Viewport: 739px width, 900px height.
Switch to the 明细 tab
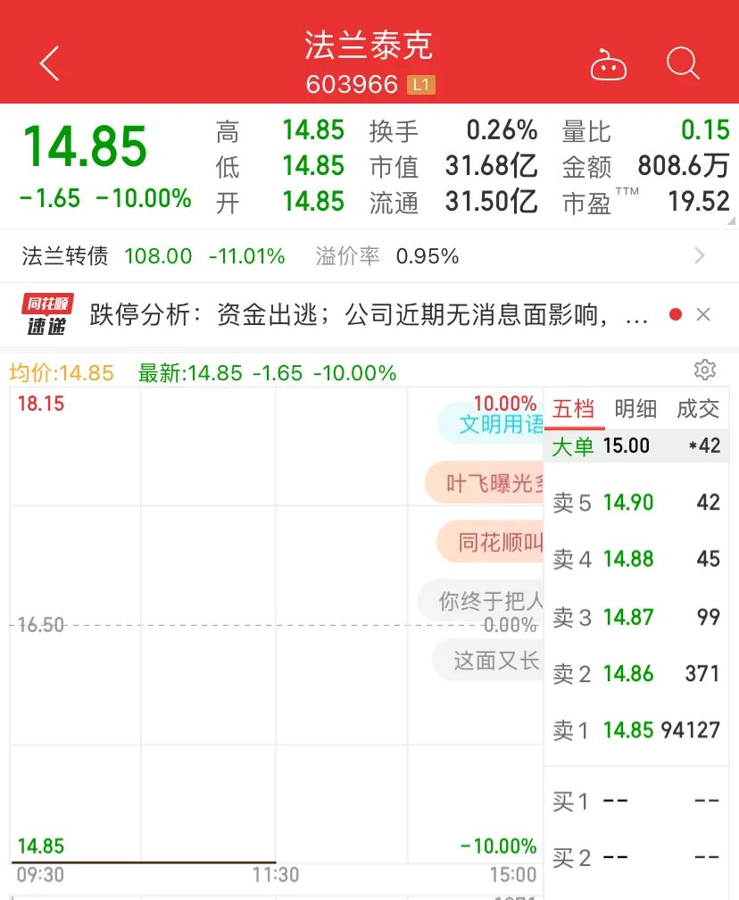(x=635, y=409)
